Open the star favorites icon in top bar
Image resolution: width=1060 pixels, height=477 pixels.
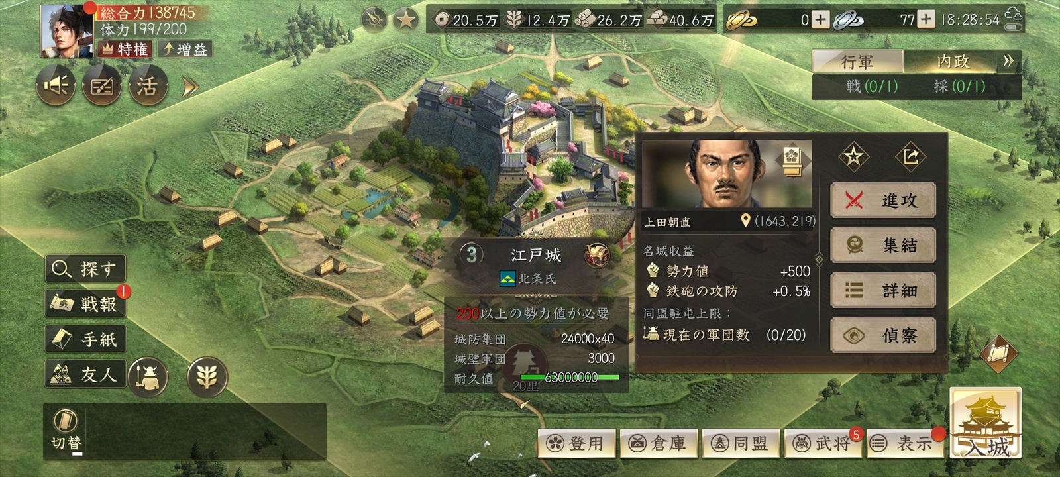pos(405,20)
